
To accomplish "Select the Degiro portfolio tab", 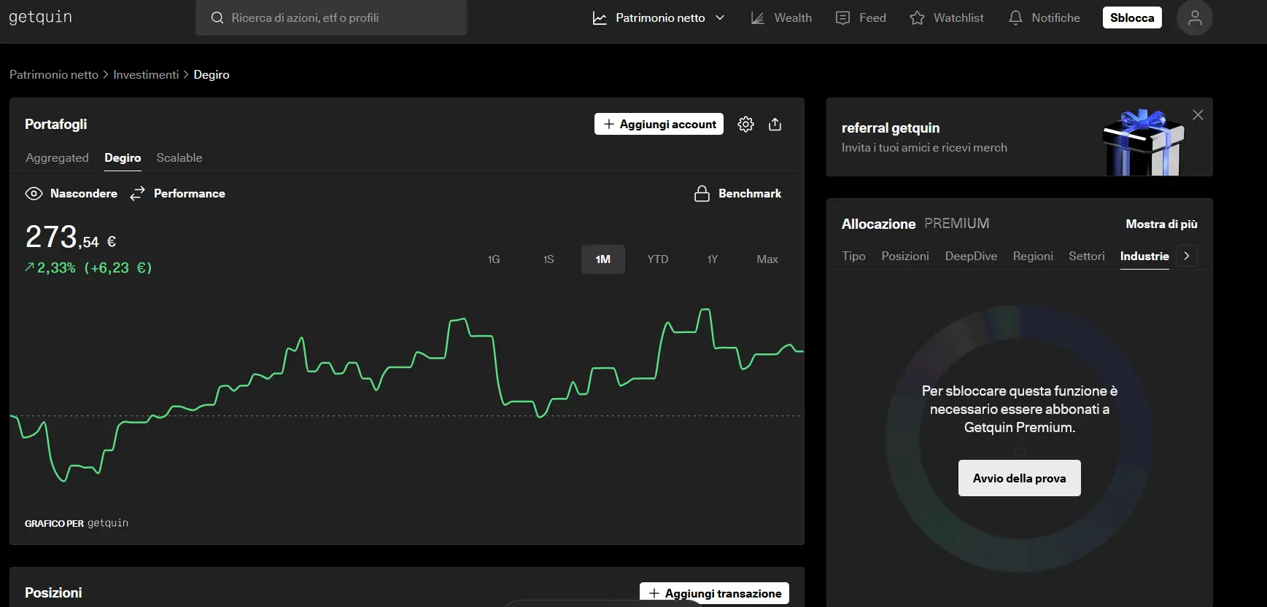I will tap(123, 157).
